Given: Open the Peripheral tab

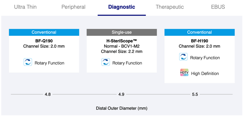Looking at the screenshot, I should [x=74, y=7].
